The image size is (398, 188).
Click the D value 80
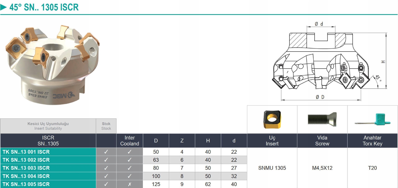[x=156, y=168]
